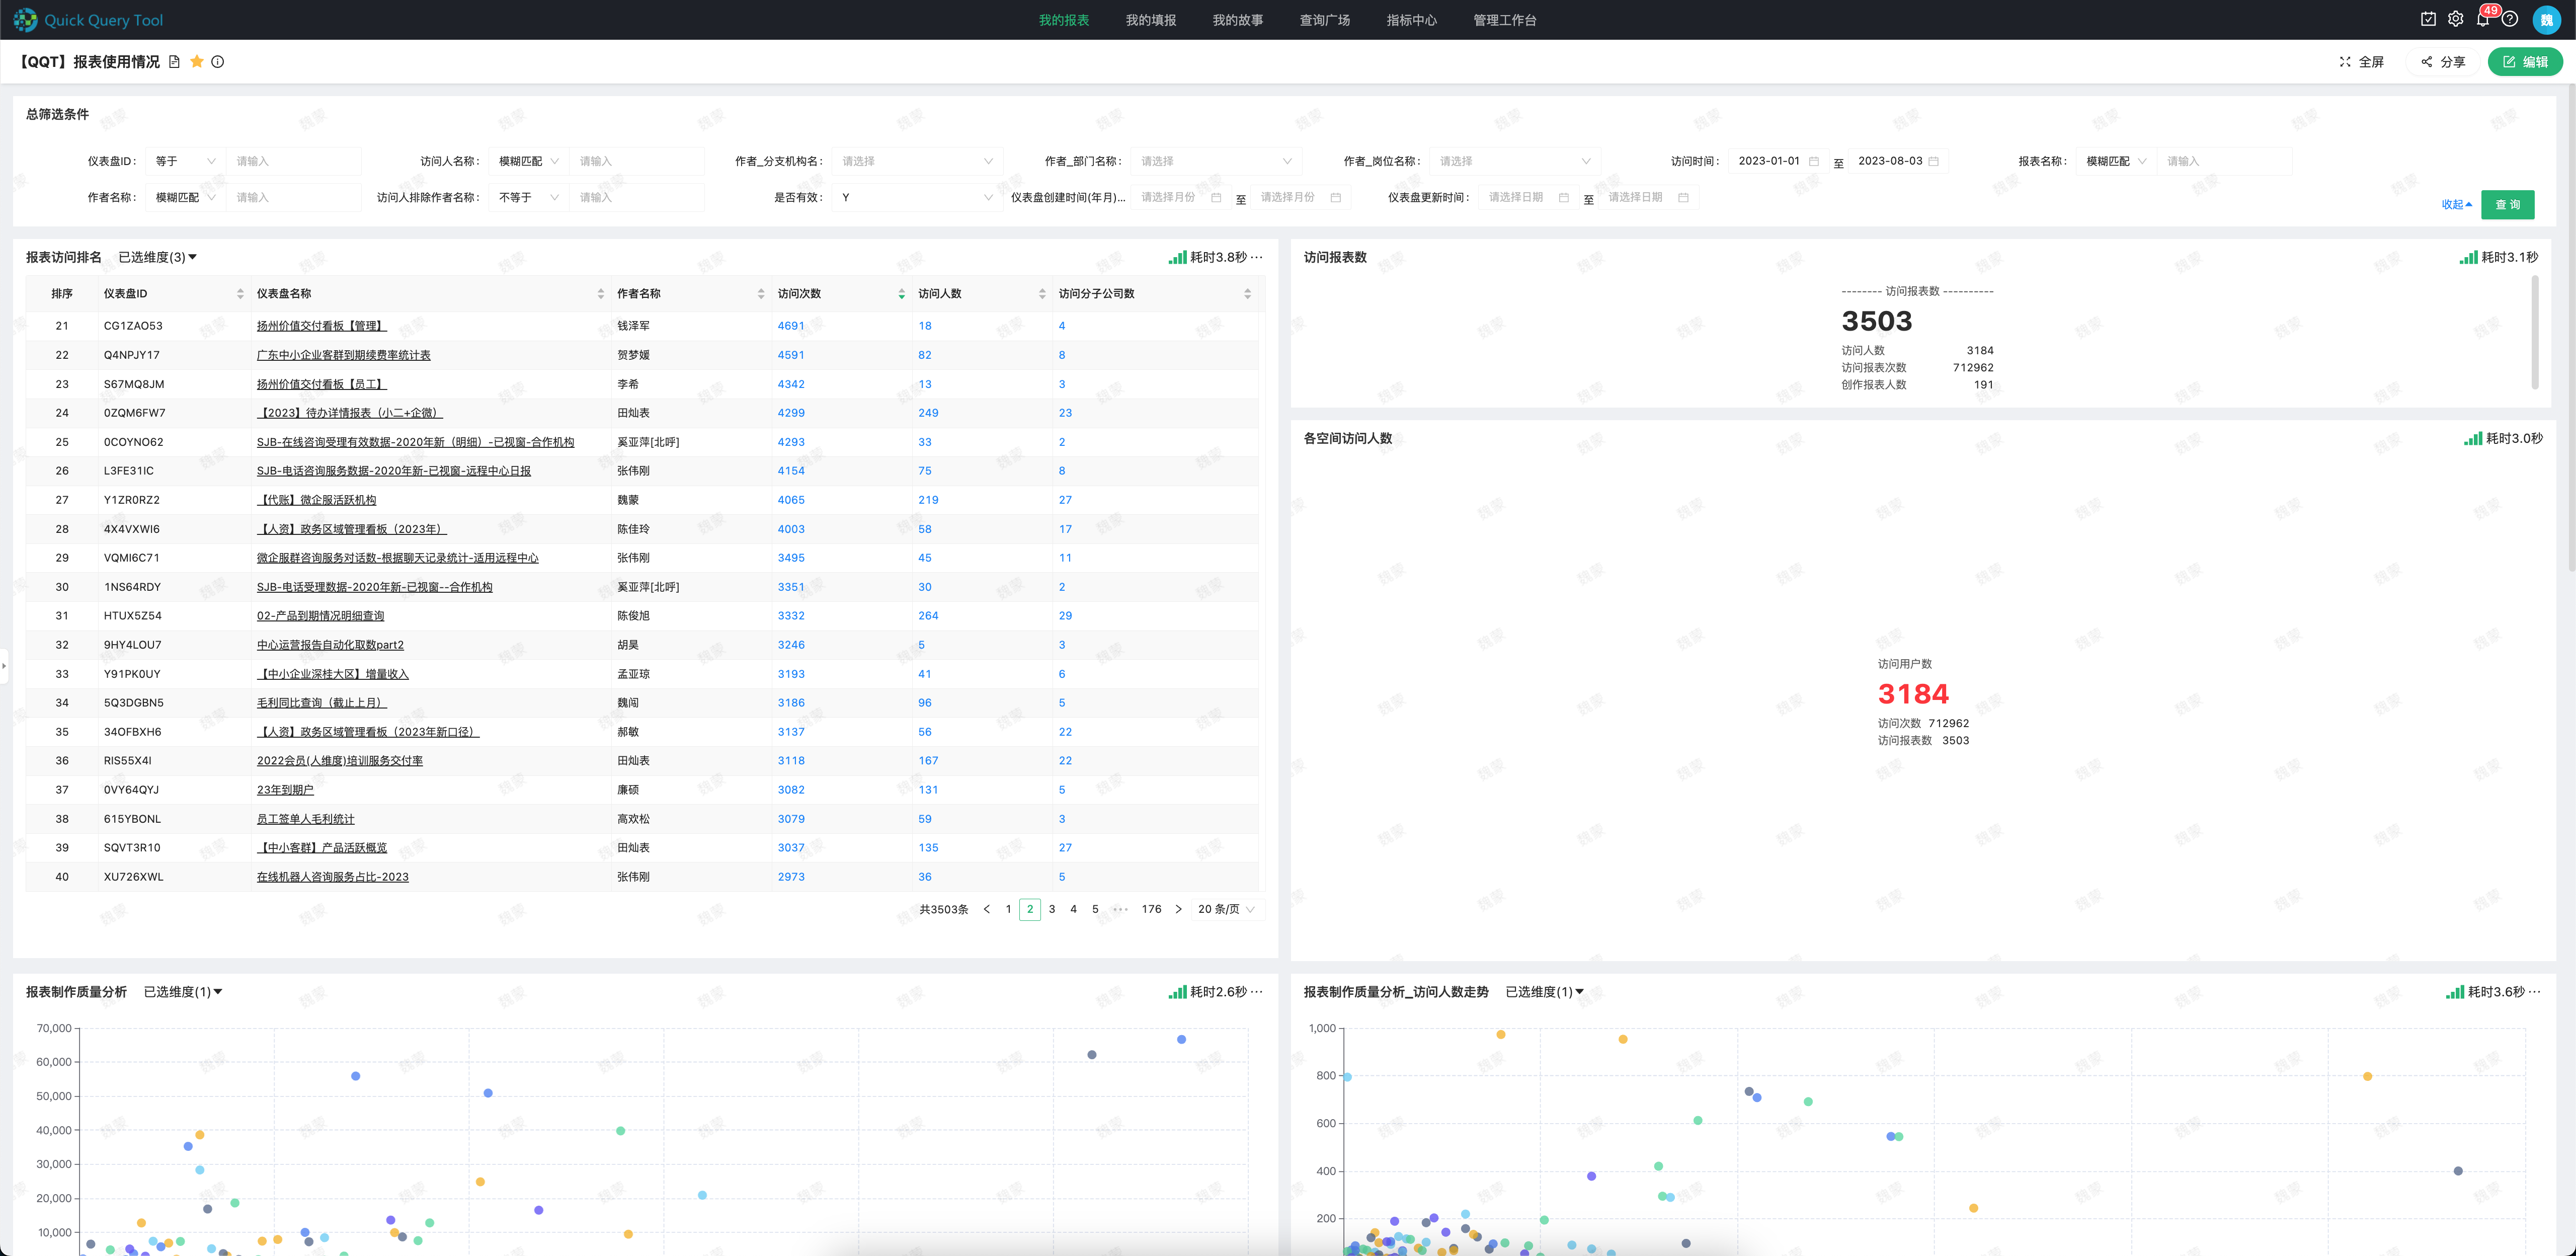This screenshot has height=1256, width=2576.
Task: Expand the left sidebar collapse handle
Action: tap(4, 665)
